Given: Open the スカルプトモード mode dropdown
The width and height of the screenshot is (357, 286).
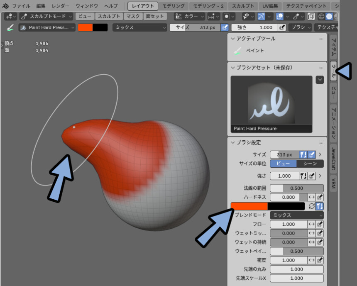Looking at the screenshot, I should [x=46, y=17].
